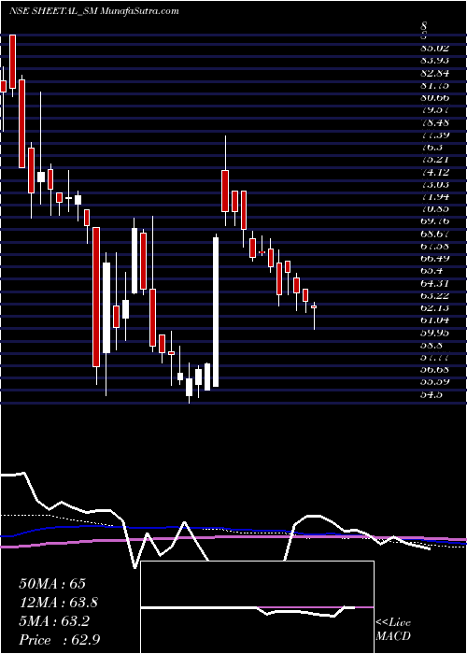Select the 64.31 price axis label
The width and height of the screenshot is (467, 654).
(434, 283)
